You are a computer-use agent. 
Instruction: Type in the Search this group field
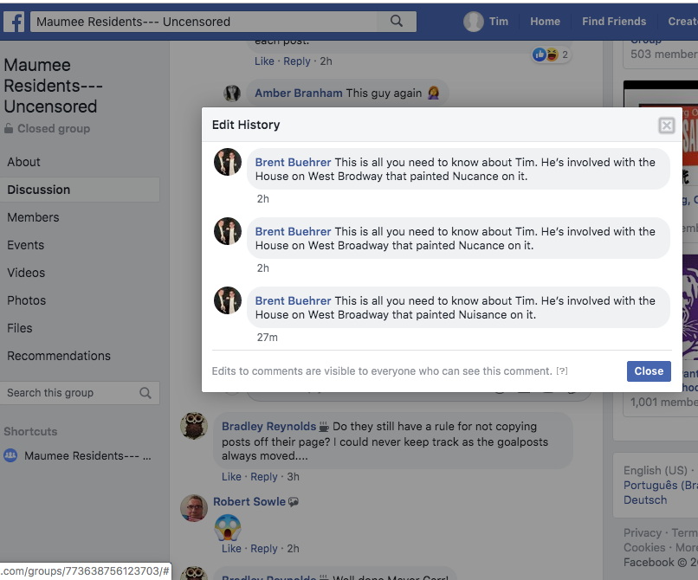pos(69,393)
